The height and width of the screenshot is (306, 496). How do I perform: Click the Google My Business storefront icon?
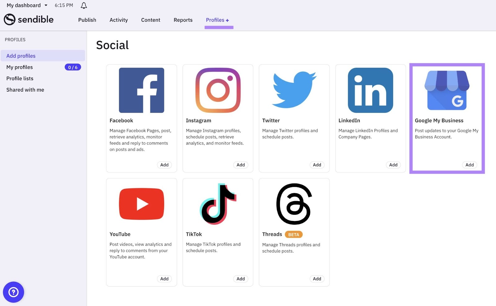[446, 90]
